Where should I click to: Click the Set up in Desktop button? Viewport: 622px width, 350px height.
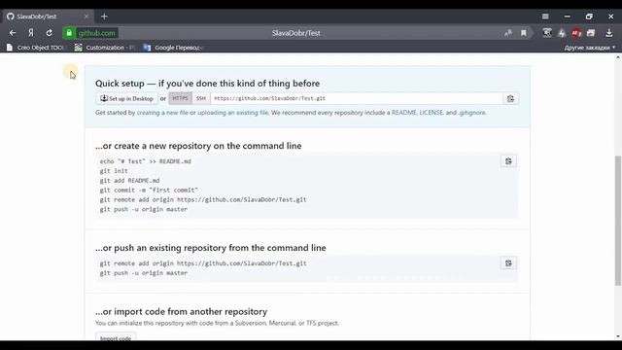126,98
